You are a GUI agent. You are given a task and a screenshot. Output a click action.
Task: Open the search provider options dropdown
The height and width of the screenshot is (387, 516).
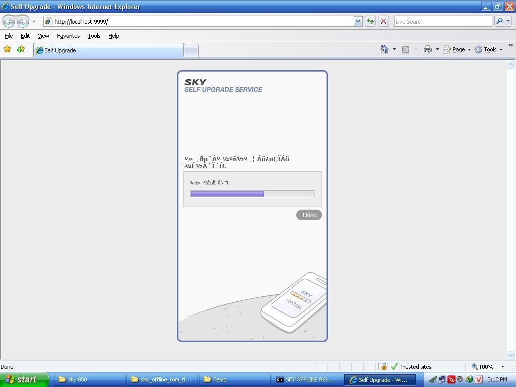point(508,21)
